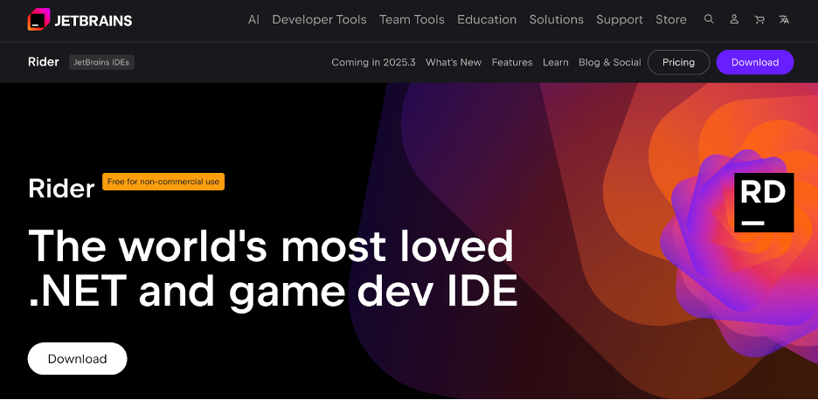Click the hero headline text 'The world's most loved'
818x400 pixels.
coord(271,245)
